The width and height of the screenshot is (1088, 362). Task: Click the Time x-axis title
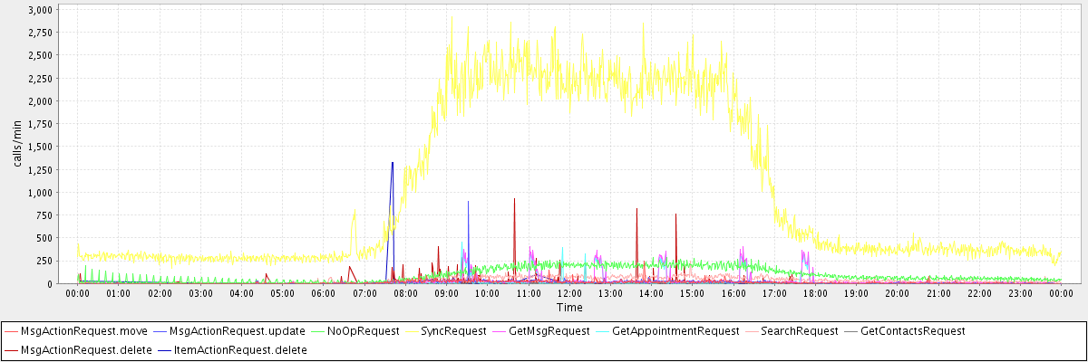tap(569, 308)
